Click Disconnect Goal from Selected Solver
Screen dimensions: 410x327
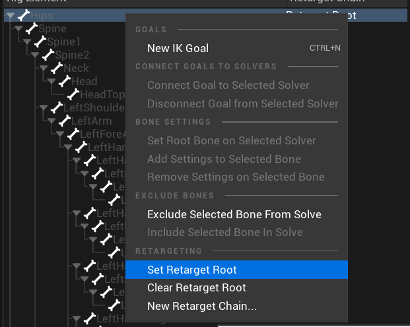pos(236,104)
